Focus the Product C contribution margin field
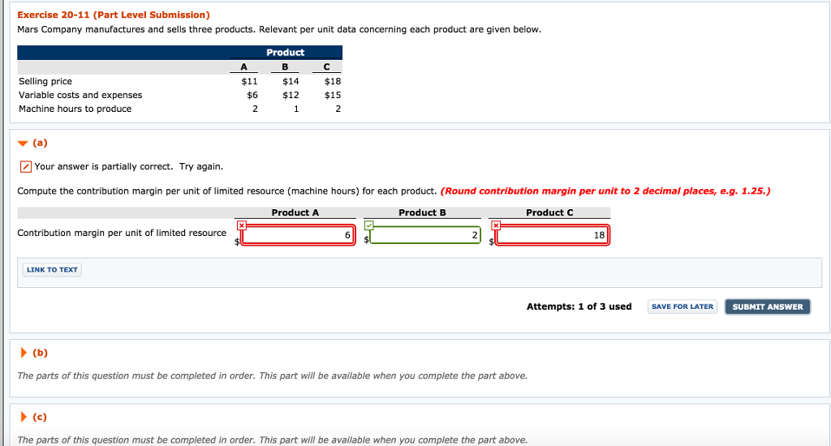The height and width of the screenshot is (446, 831). pos(552,235)
